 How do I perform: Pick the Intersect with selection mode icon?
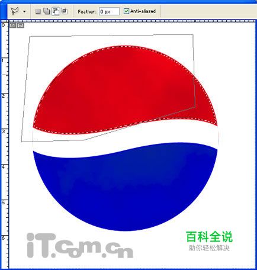tap(64, 11)
